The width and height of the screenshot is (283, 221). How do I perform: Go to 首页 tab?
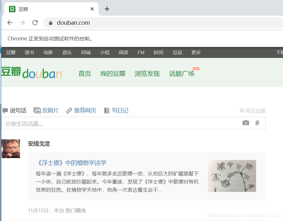(85, 74)
